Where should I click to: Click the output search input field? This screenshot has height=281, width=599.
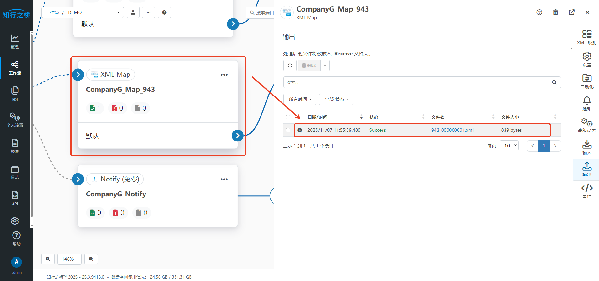click(415, 82)
